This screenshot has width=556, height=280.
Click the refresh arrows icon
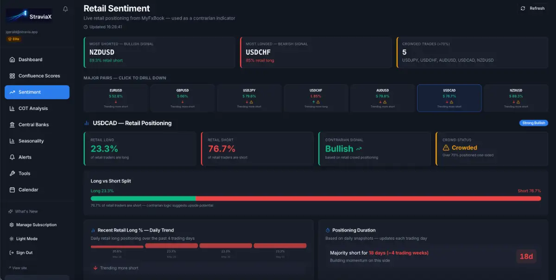click(x=523, y=8)
